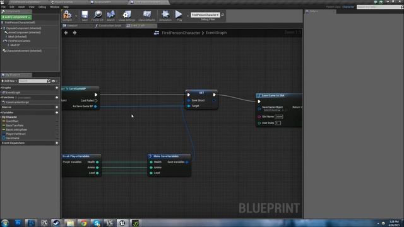
Task: Select CharacterMovement (Inherited) component
Action: coord(24,50)
